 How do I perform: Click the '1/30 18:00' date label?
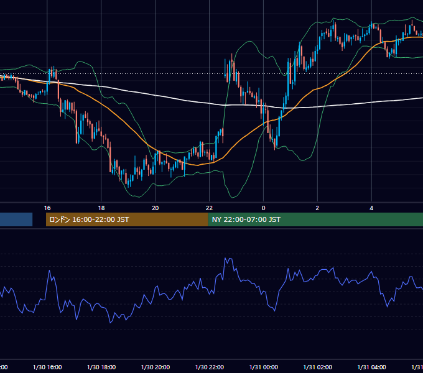pos(101,367)
